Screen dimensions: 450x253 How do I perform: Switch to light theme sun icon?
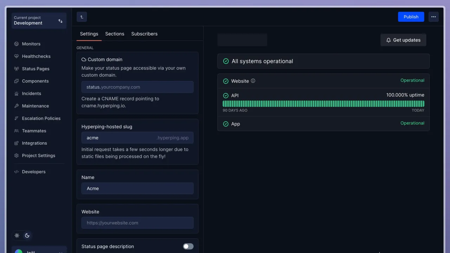(x=17, y=235)
